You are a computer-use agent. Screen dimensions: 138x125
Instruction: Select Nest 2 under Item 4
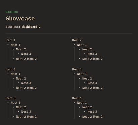[87, 79]
